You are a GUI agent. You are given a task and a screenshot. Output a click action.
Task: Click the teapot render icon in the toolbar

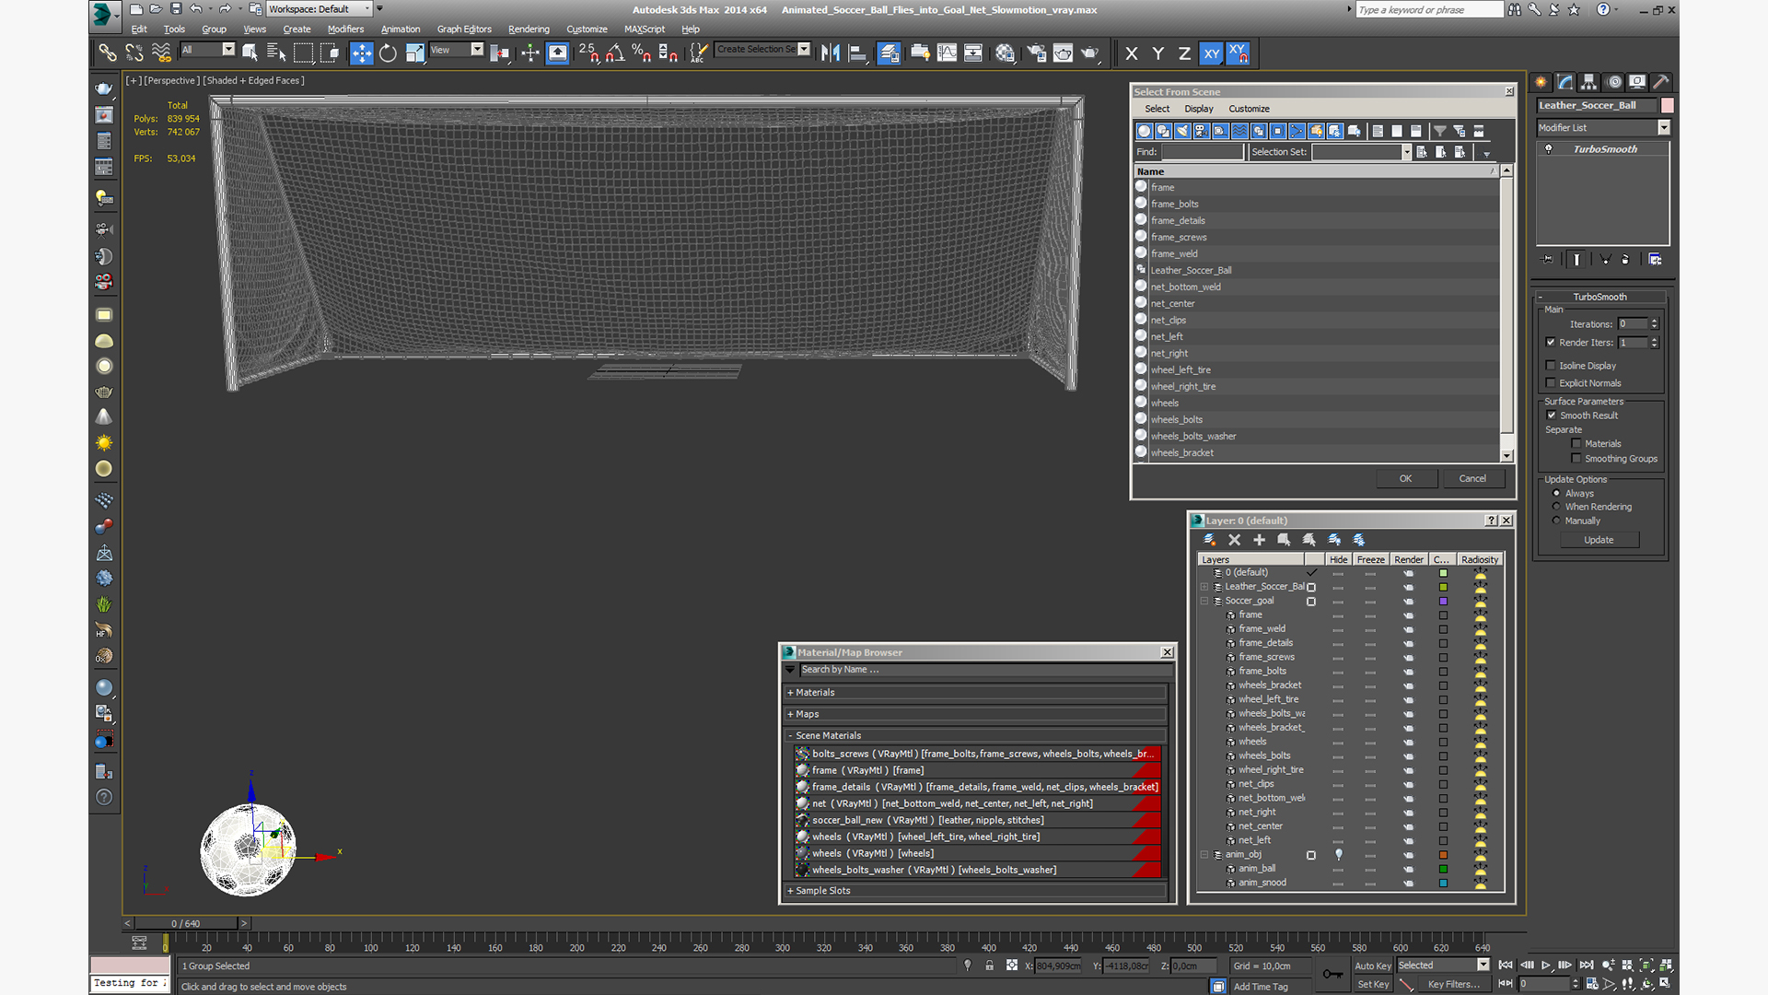[x=1089, y=53]
